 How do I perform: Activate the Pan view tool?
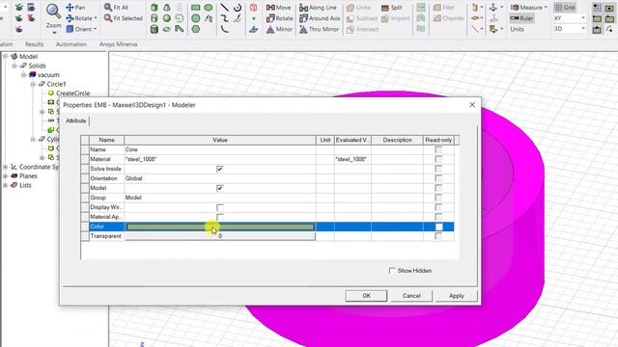[75, 8]
